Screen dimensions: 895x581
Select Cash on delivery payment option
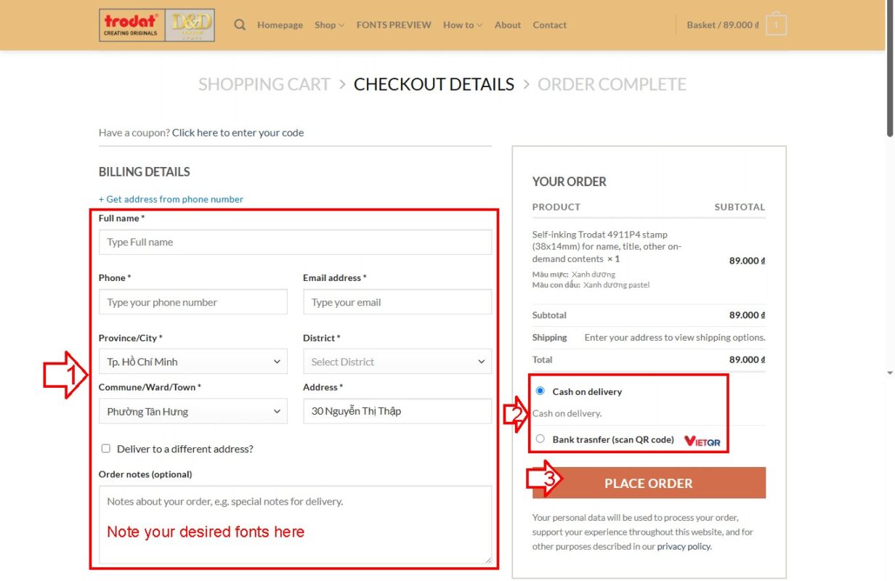tap(540, 391)
